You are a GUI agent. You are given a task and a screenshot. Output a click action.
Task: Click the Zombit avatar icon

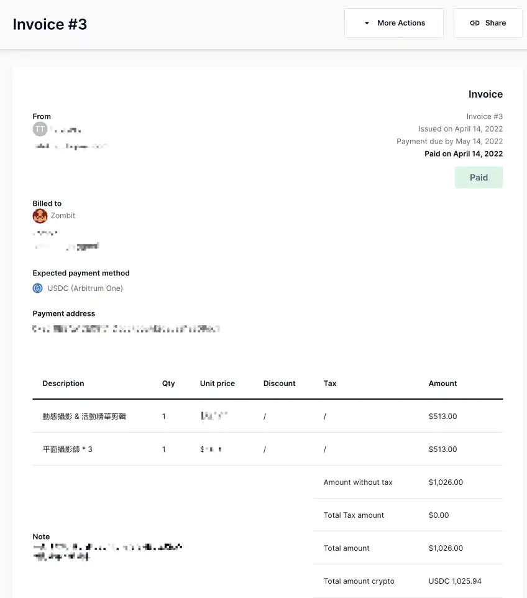click(x=40, y=216)
